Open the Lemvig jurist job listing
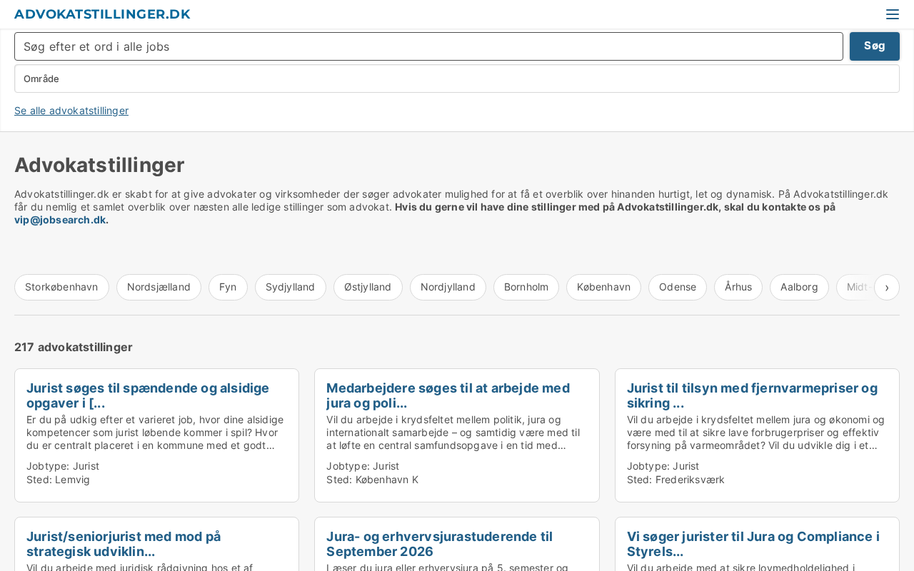Viewport: 914px width, 571px height. (148, 395)
